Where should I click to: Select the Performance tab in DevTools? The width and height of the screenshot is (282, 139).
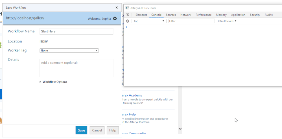pyautogui.click(x=204, y=15)
